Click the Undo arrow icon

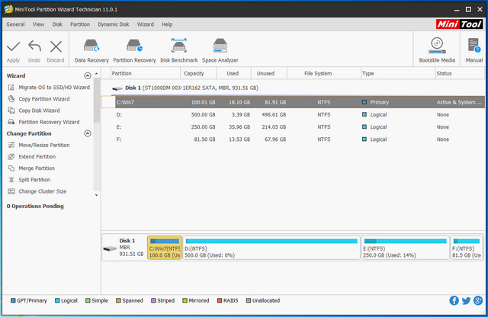pos(34,46)
